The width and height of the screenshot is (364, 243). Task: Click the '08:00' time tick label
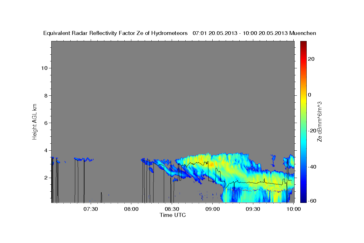[x=131, y=209]
